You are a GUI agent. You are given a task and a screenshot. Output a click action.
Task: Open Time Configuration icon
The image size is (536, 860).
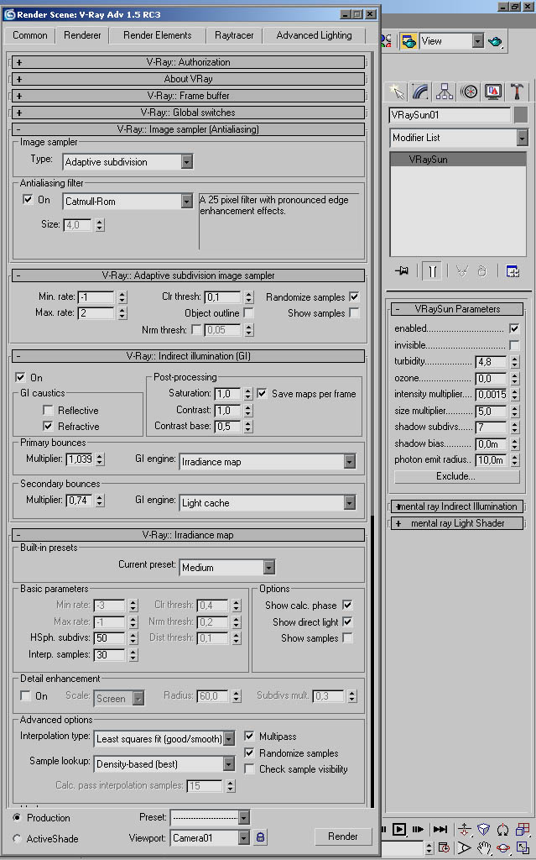click(x=444, y=848)
